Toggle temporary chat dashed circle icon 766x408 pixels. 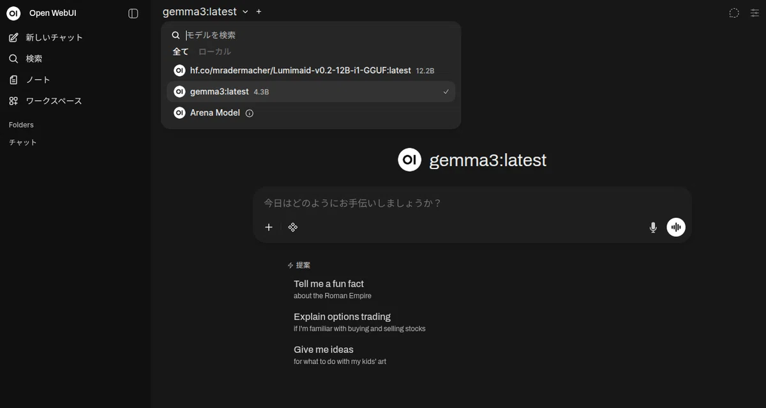tap(734, 13)
